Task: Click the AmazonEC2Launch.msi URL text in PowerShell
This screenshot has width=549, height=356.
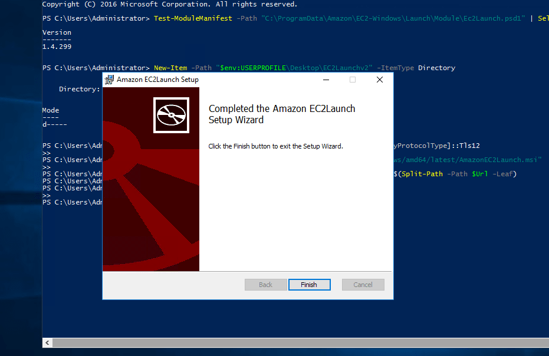Action: [467, 160]
